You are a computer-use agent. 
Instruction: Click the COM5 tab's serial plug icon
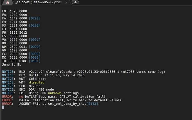(17, 2)
